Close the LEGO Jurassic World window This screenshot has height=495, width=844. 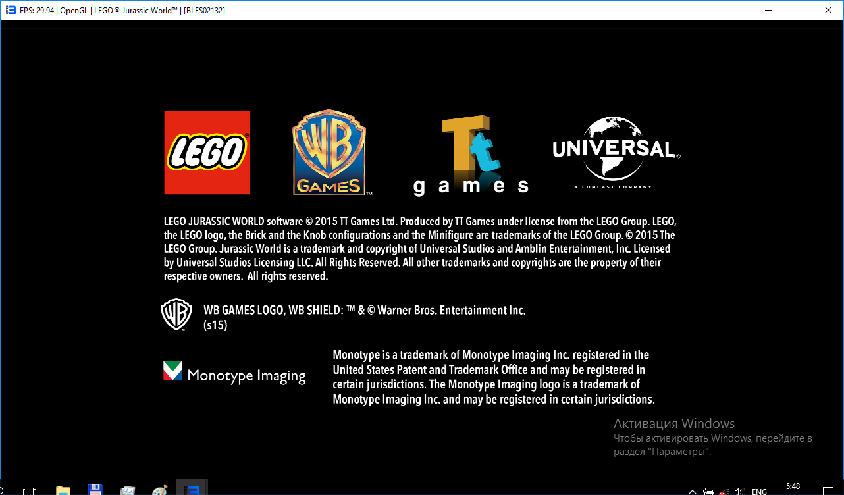pos(828,10)
